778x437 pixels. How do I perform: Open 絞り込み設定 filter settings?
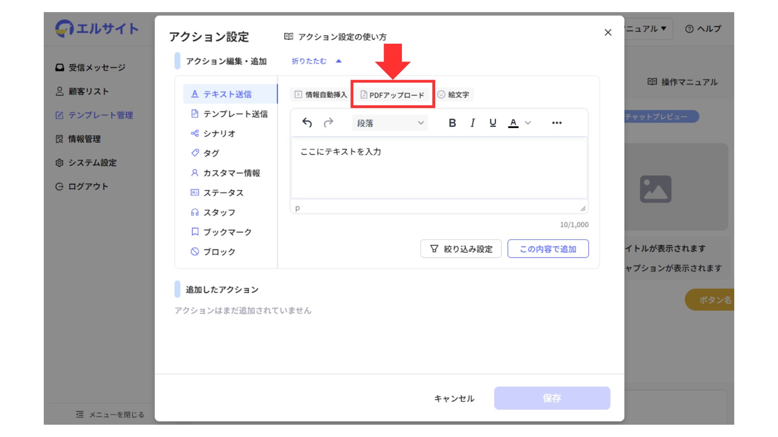point(461,249)
